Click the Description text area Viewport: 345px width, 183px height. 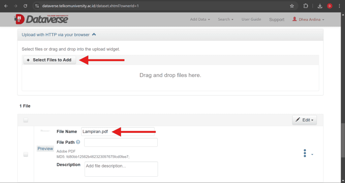(121, 169)
